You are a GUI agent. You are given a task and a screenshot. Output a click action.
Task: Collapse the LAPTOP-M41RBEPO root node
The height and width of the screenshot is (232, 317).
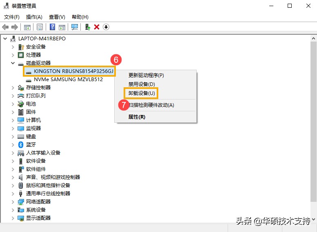(5, 38)
